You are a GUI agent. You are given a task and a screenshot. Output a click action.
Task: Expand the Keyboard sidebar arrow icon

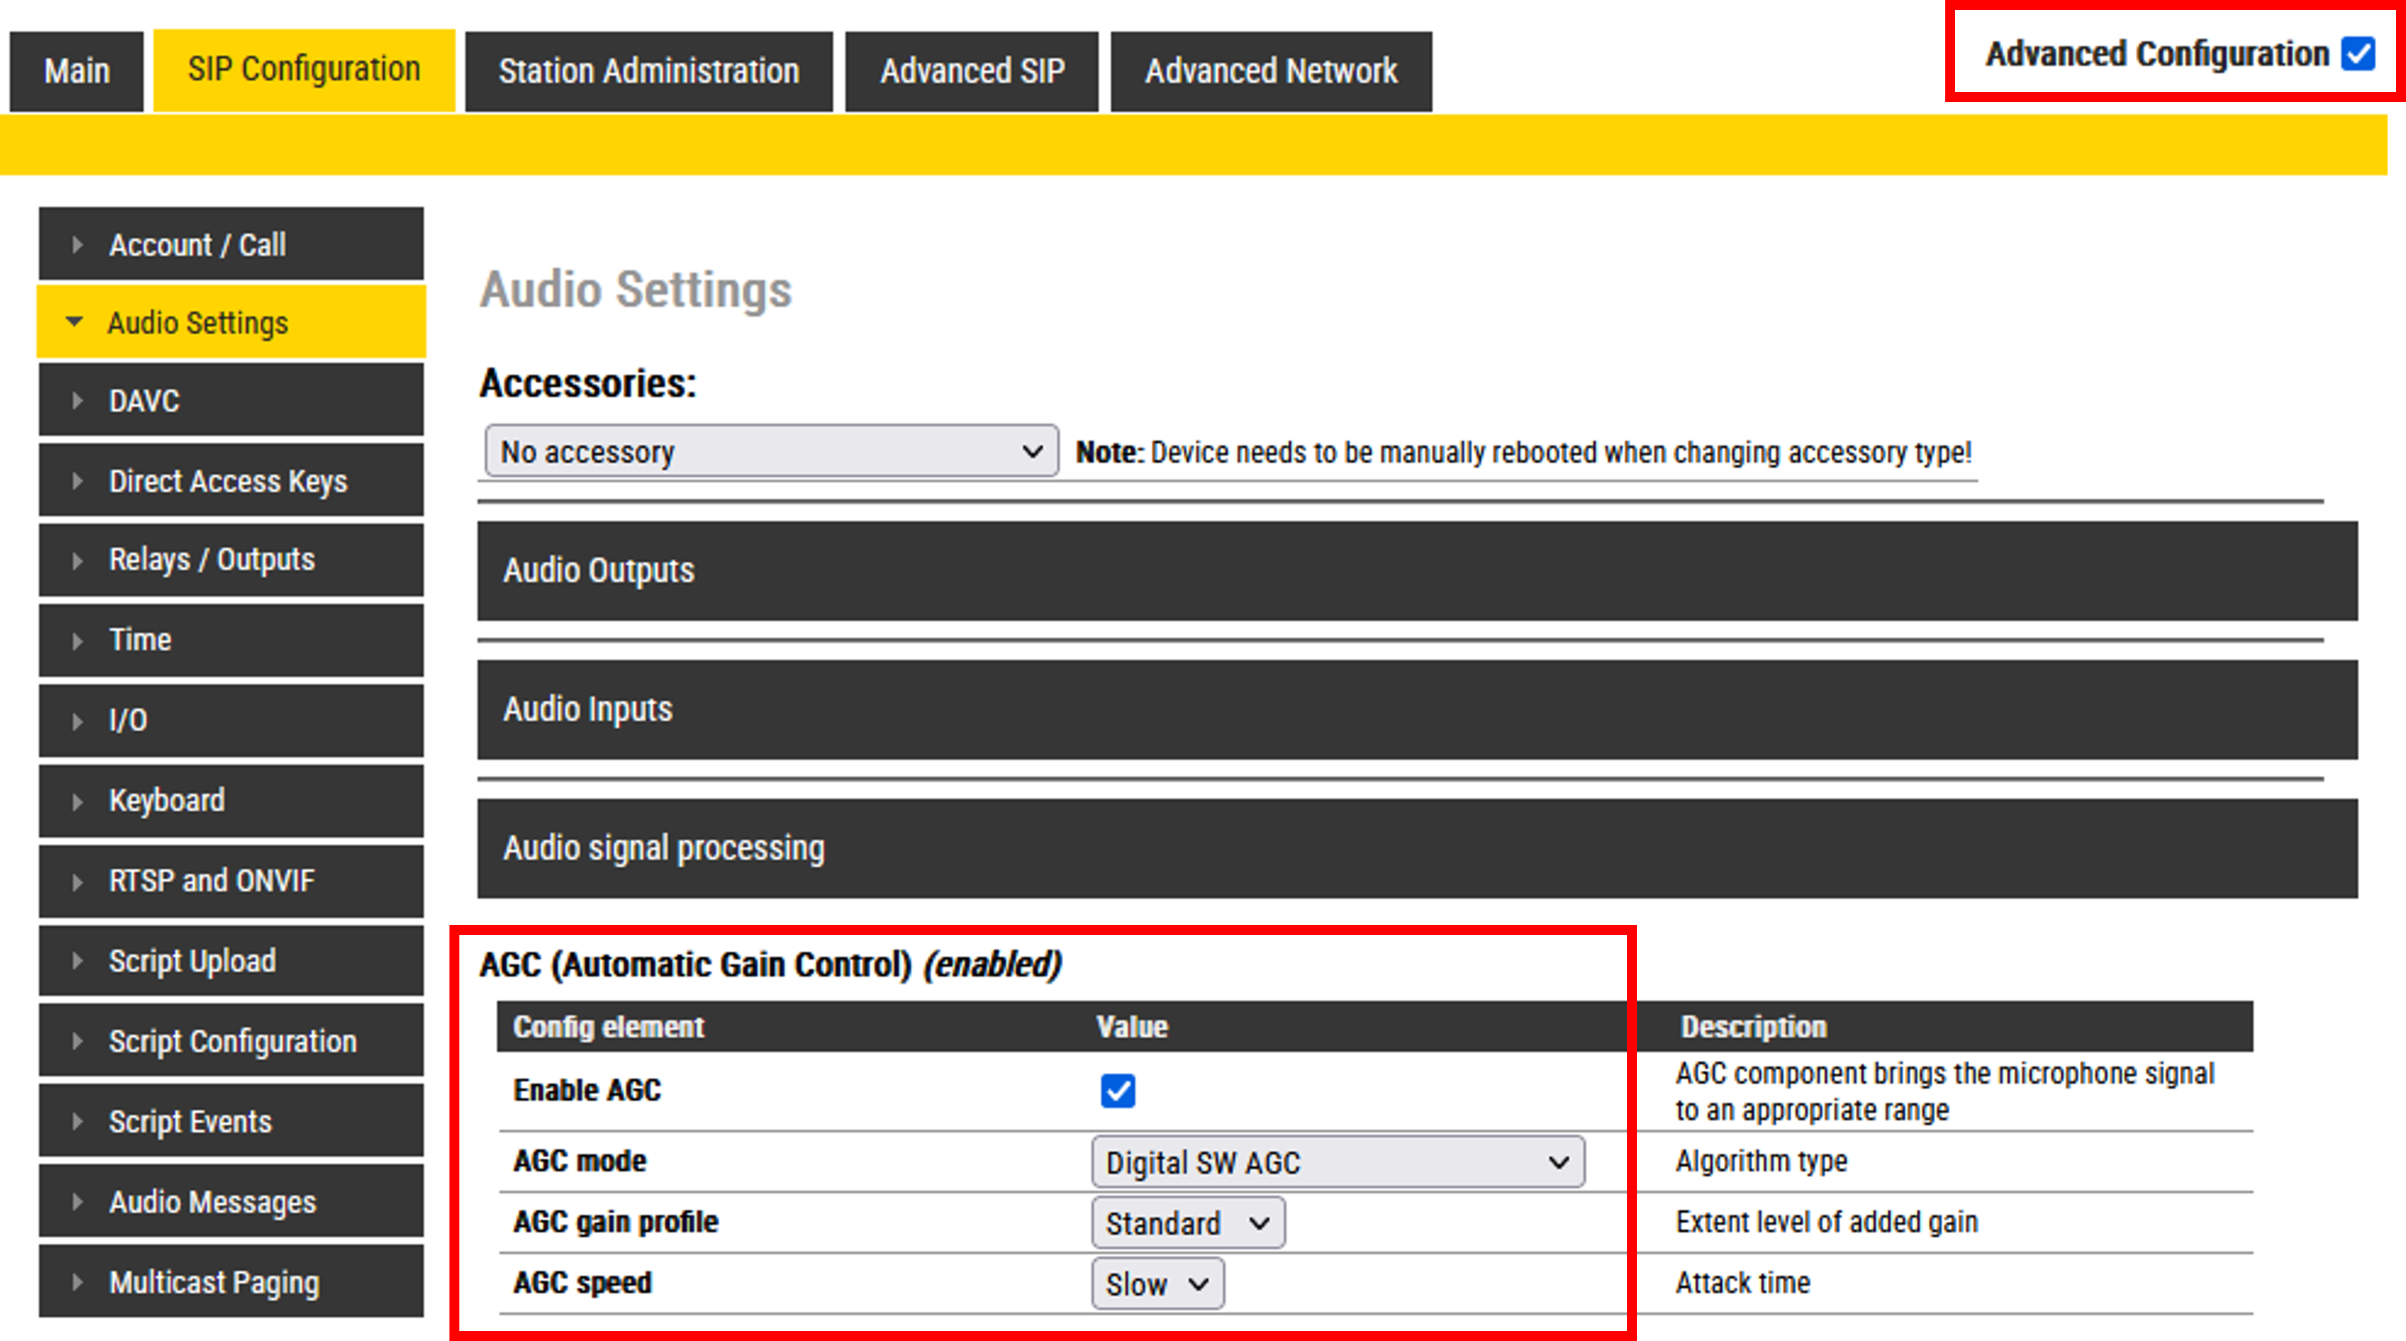(x=77, y=801)
